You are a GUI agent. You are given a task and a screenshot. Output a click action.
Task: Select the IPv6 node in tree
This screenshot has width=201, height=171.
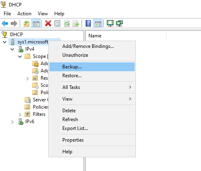coord(30,122)
